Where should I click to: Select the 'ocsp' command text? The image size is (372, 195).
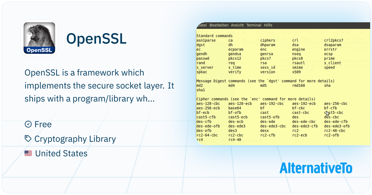click(x=328, y=54)
